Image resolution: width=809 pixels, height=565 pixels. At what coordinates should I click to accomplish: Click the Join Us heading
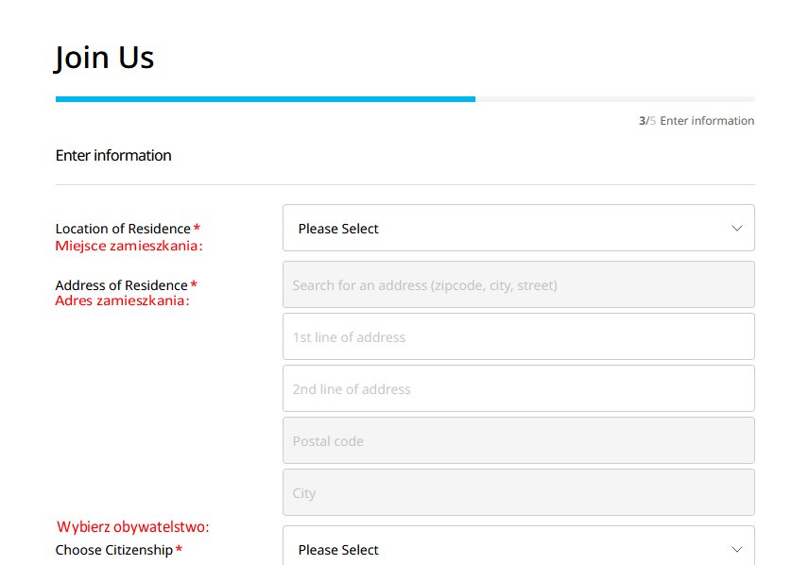tap(104, 58)
